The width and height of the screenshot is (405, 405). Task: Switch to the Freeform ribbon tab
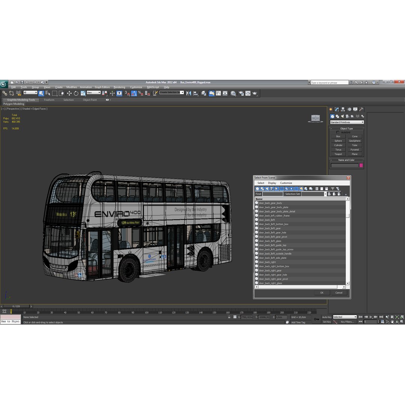(x=49, y=100)
